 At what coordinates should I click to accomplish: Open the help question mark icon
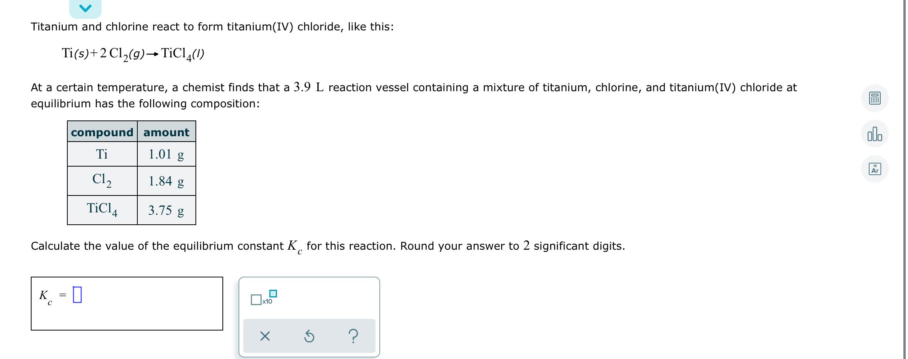[353, 336]
